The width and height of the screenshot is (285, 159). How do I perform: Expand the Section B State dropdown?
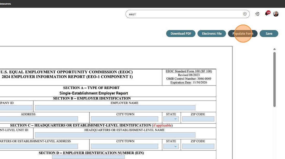click(x=171, y=119)
